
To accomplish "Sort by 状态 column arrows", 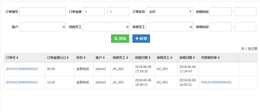I will coord(84,58).
